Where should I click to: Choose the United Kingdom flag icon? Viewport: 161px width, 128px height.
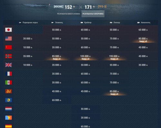click(8, 65)
